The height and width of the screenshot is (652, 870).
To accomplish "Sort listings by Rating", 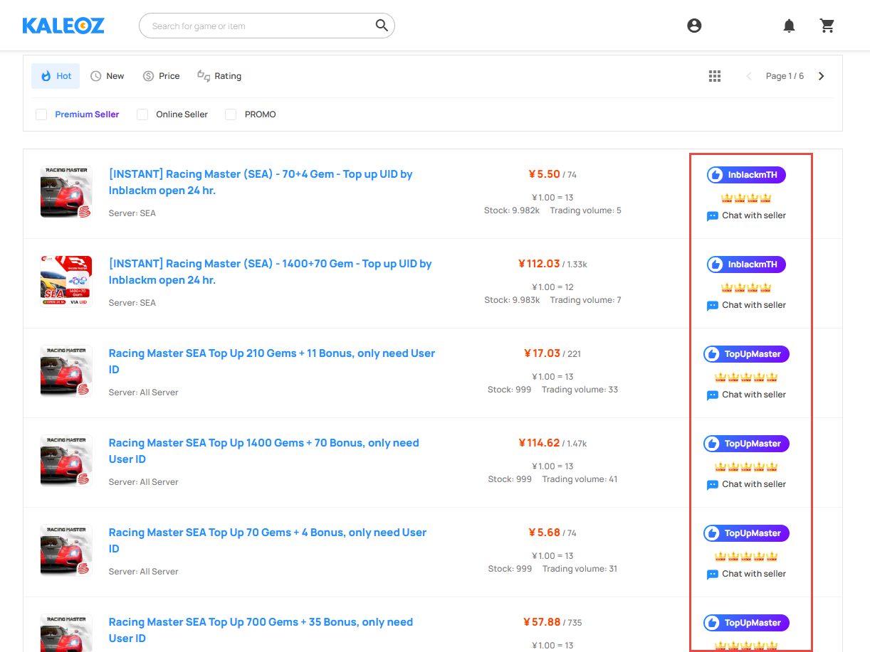I will tap(219, 76).
